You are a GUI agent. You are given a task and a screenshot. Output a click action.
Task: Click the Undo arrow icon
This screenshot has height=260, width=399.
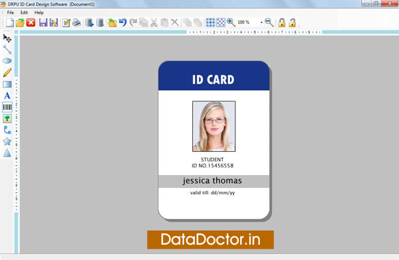(123, 23)
